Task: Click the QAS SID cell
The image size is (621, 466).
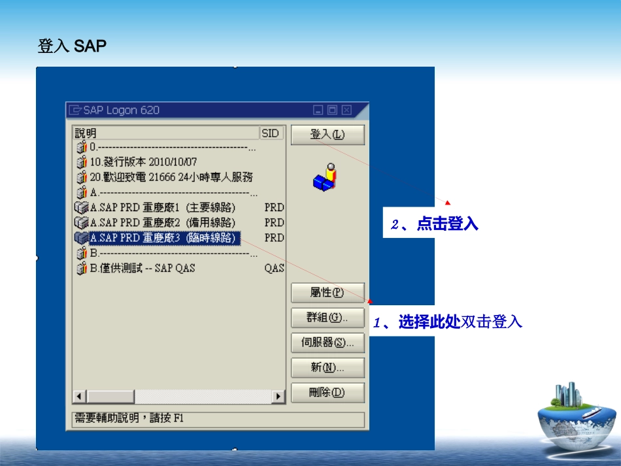Action: coord(274,268)
